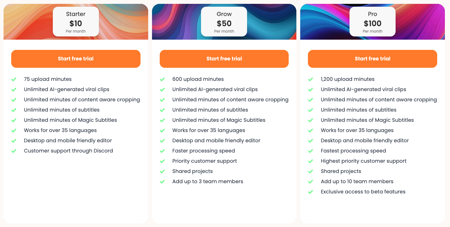Screen dimensions: 450x227
Task: Click the Grow $50 price badge
Action: point(224,22)
